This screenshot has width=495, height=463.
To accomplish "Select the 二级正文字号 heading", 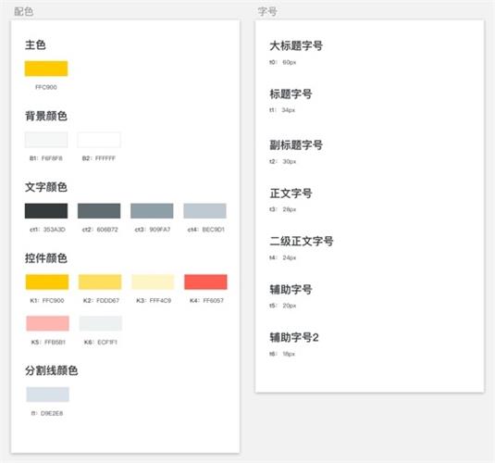I will (x=302, y=241).
